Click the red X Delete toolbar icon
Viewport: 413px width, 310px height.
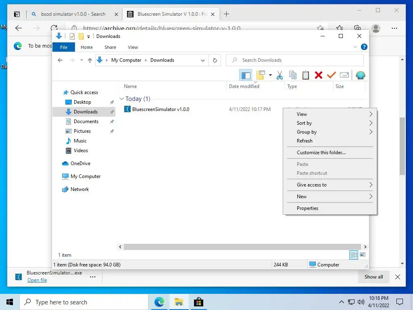pyautogui.click(x=319, y=75)
